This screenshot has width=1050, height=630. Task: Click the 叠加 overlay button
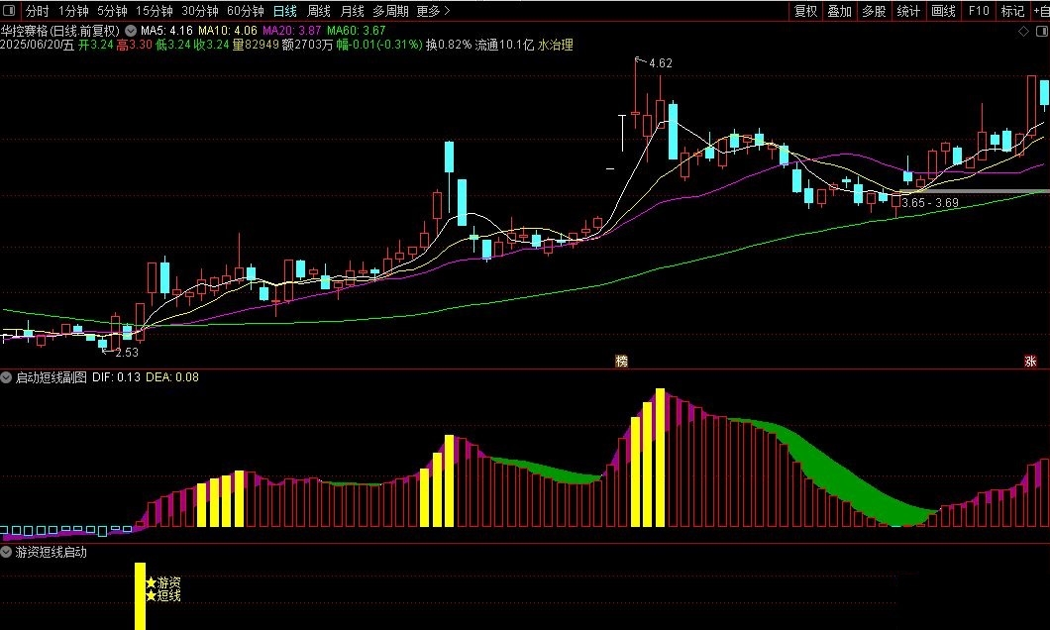click(839, 11)
